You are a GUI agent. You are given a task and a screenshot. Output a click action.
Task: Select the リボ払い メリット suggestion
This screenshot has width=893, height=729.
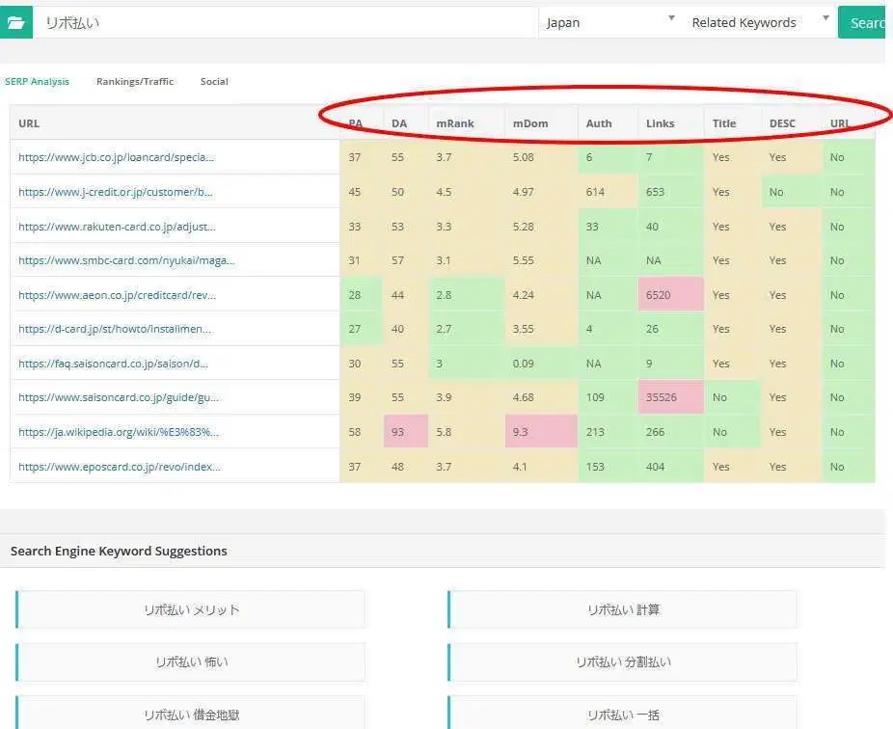click(x=191, y=609)
